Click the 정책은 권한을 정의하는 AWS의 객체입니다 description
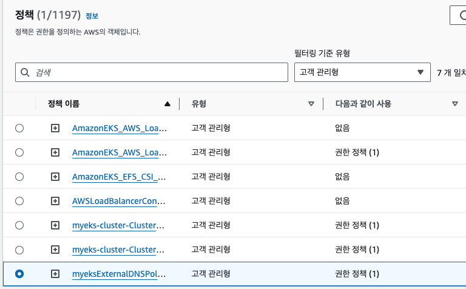The image size is (466, 289). click(78, 32)
